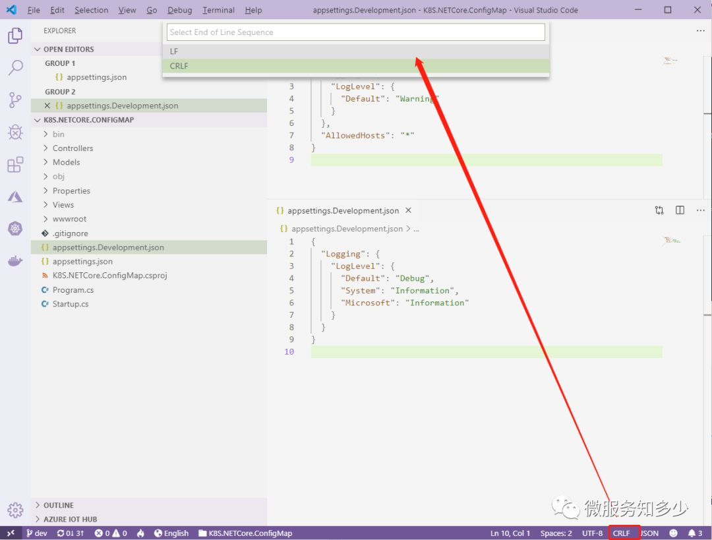
Task: Open the Search view in activity bar
Action: coord(15,68)
